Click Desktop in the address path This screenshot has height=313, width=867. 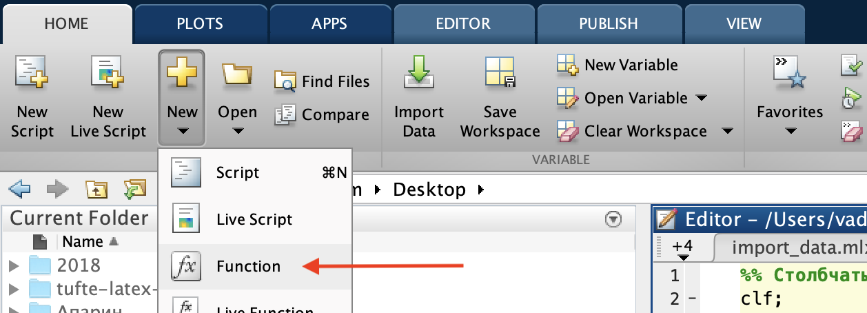point(429,189)
